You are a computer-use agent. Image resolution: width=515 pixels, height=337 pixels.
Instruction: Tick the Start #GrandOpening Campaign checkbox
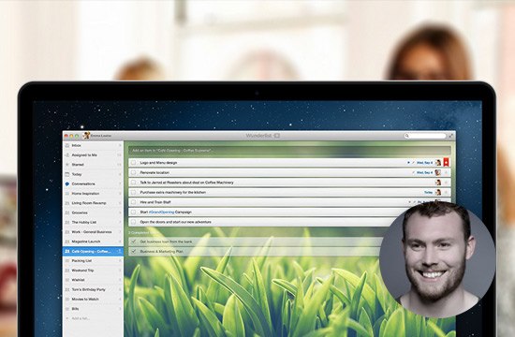pyautogui.click(x=133, y=212)
